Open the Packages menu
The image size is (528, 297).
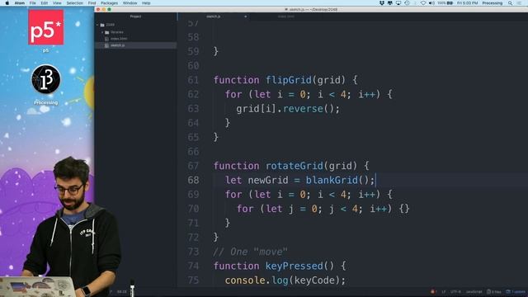(x=110, y=3)
